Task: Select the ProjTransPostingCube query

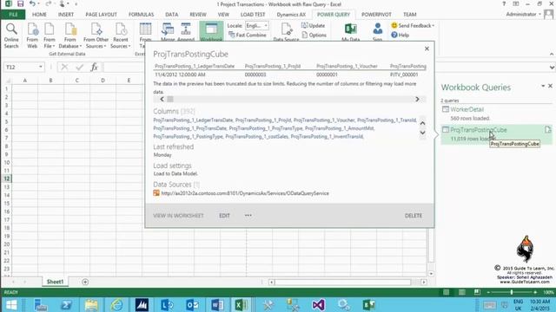Action: tap(479, 130)
